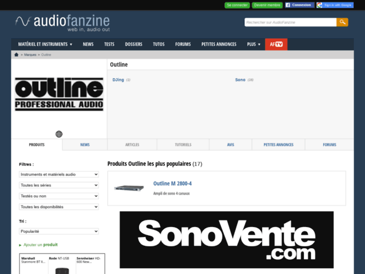This screenshot has height=274, width=365.
Task: Sign in with Google button
Action: (x=335, y=5)
